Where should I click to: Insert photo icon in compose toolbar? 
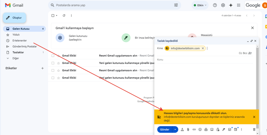click(212, 130)
